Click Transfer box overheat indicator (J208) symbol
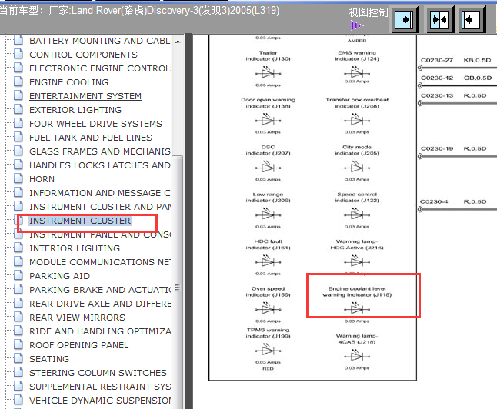Screen dimensions: 497x409 [x=357, y=121]
